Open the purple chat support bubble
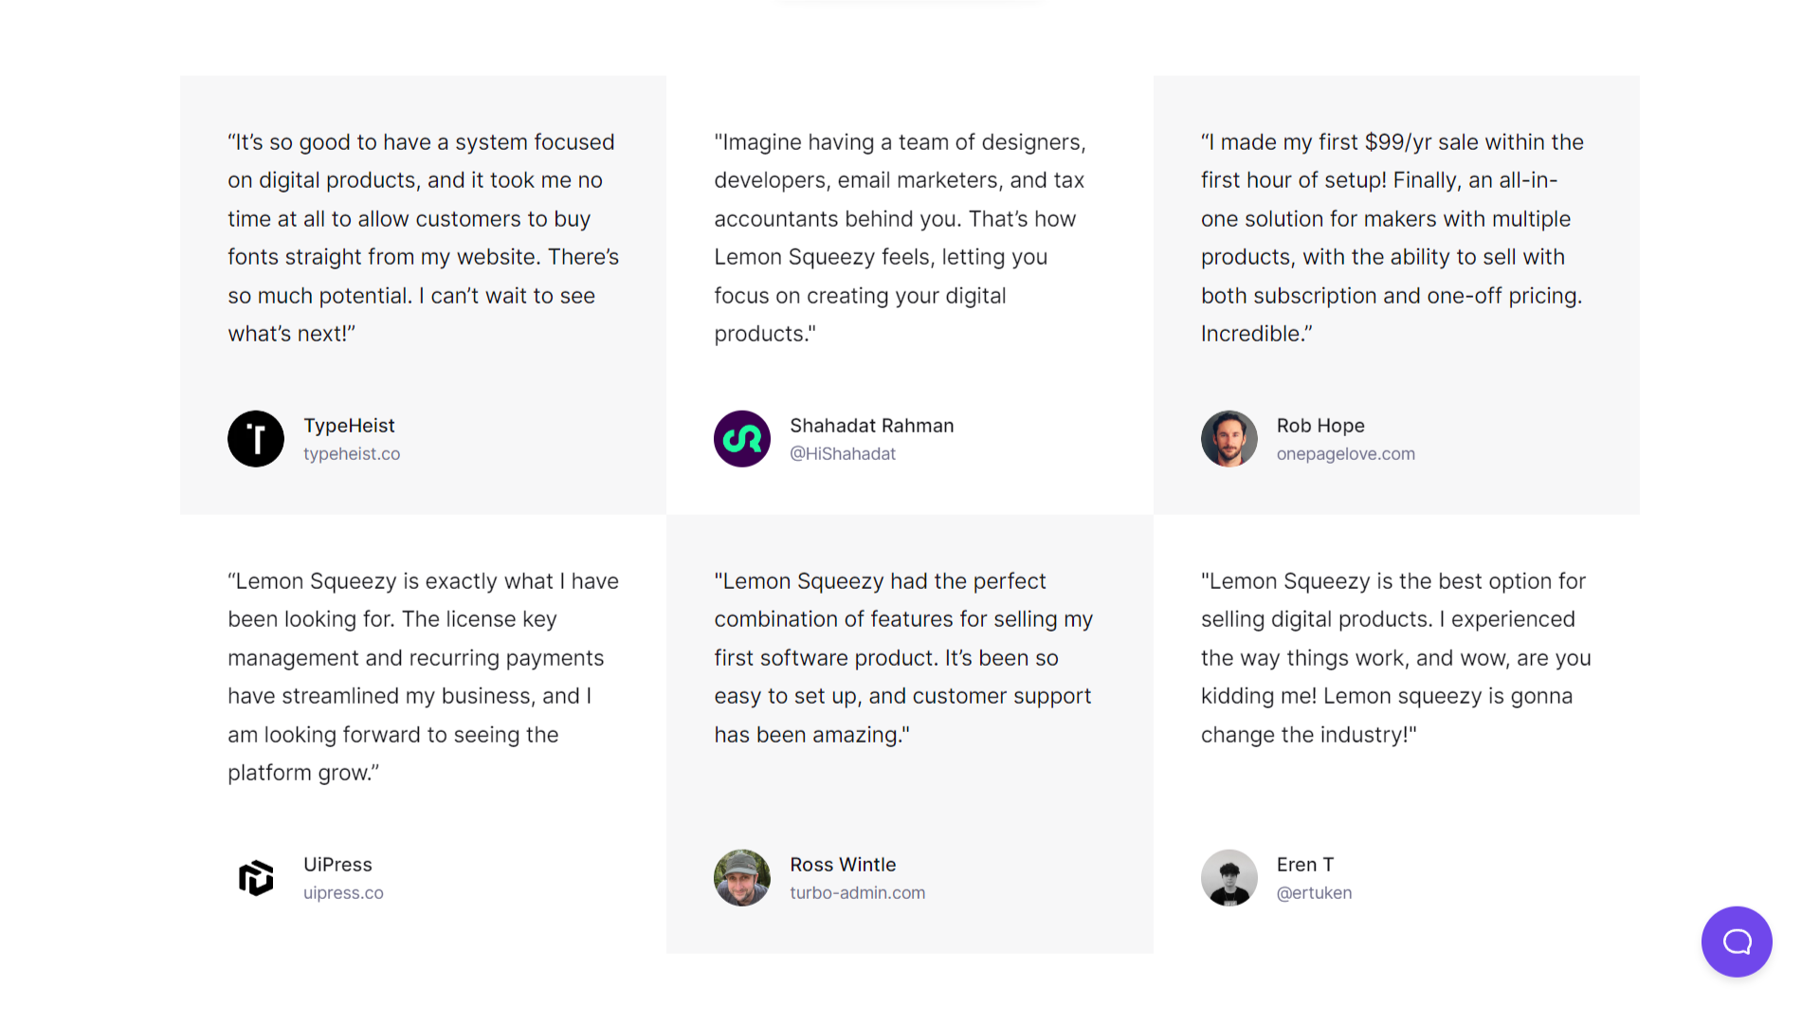This screenshot has height=1025, width=1820. pos(1737,942)
